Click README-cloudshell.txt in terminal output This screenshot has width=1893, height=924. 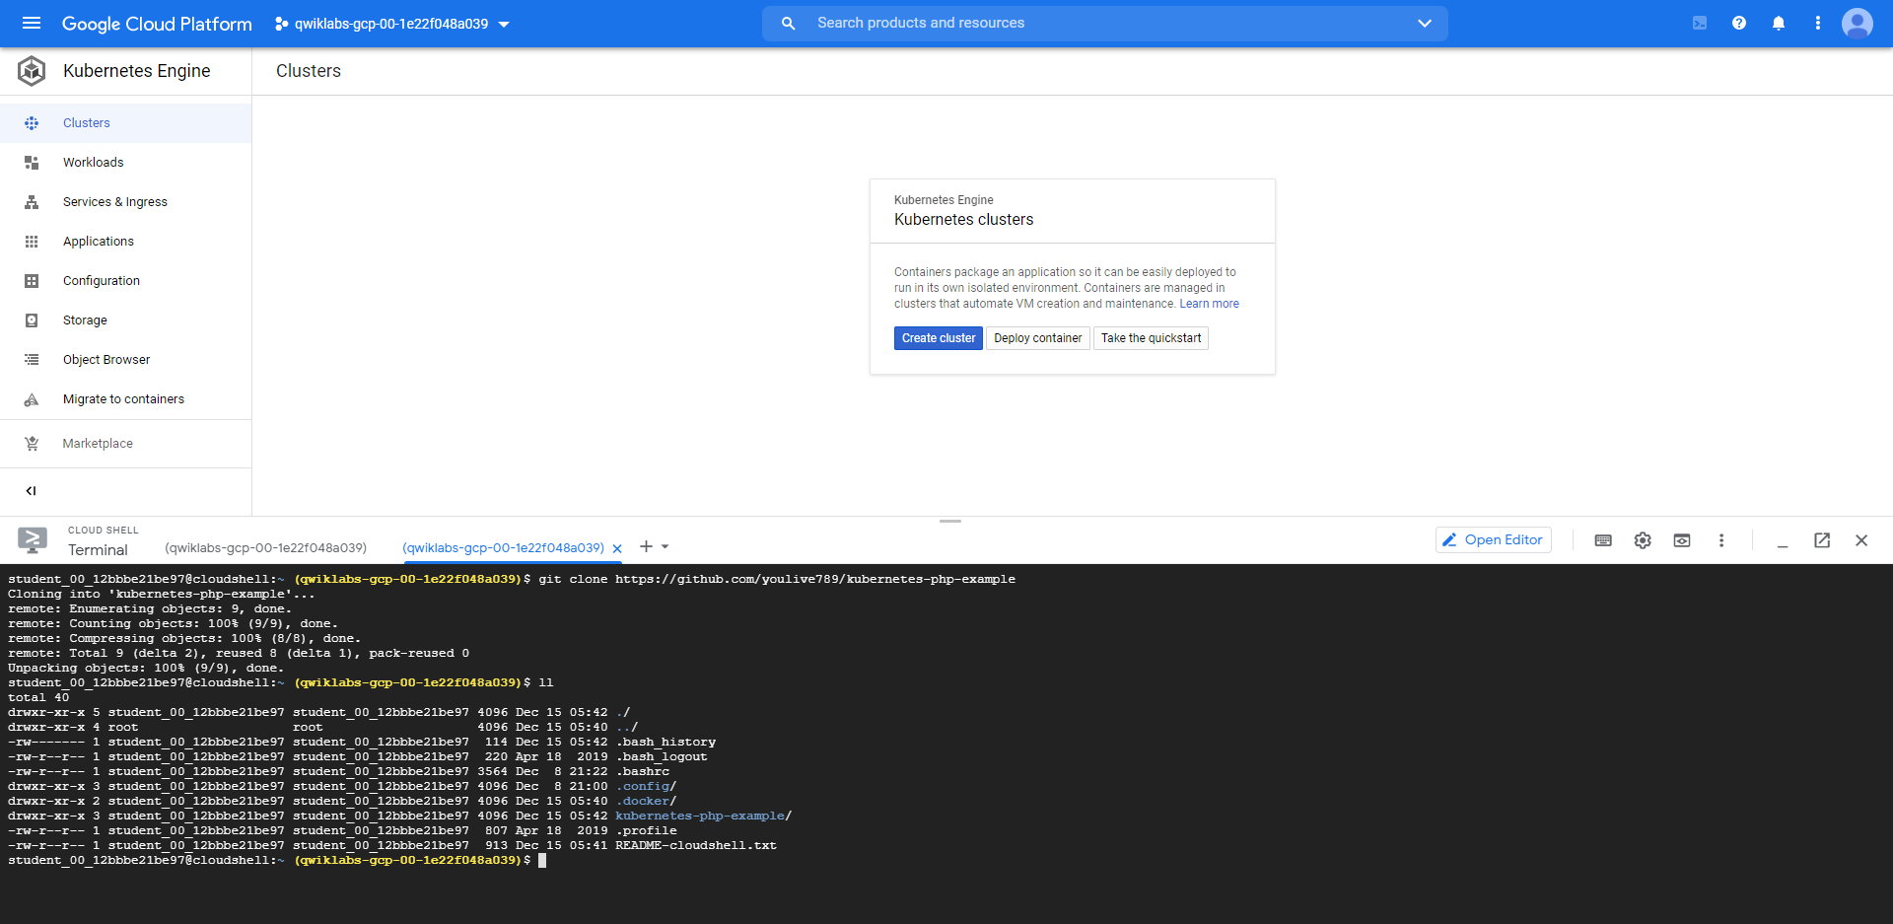tap(696, 846)
